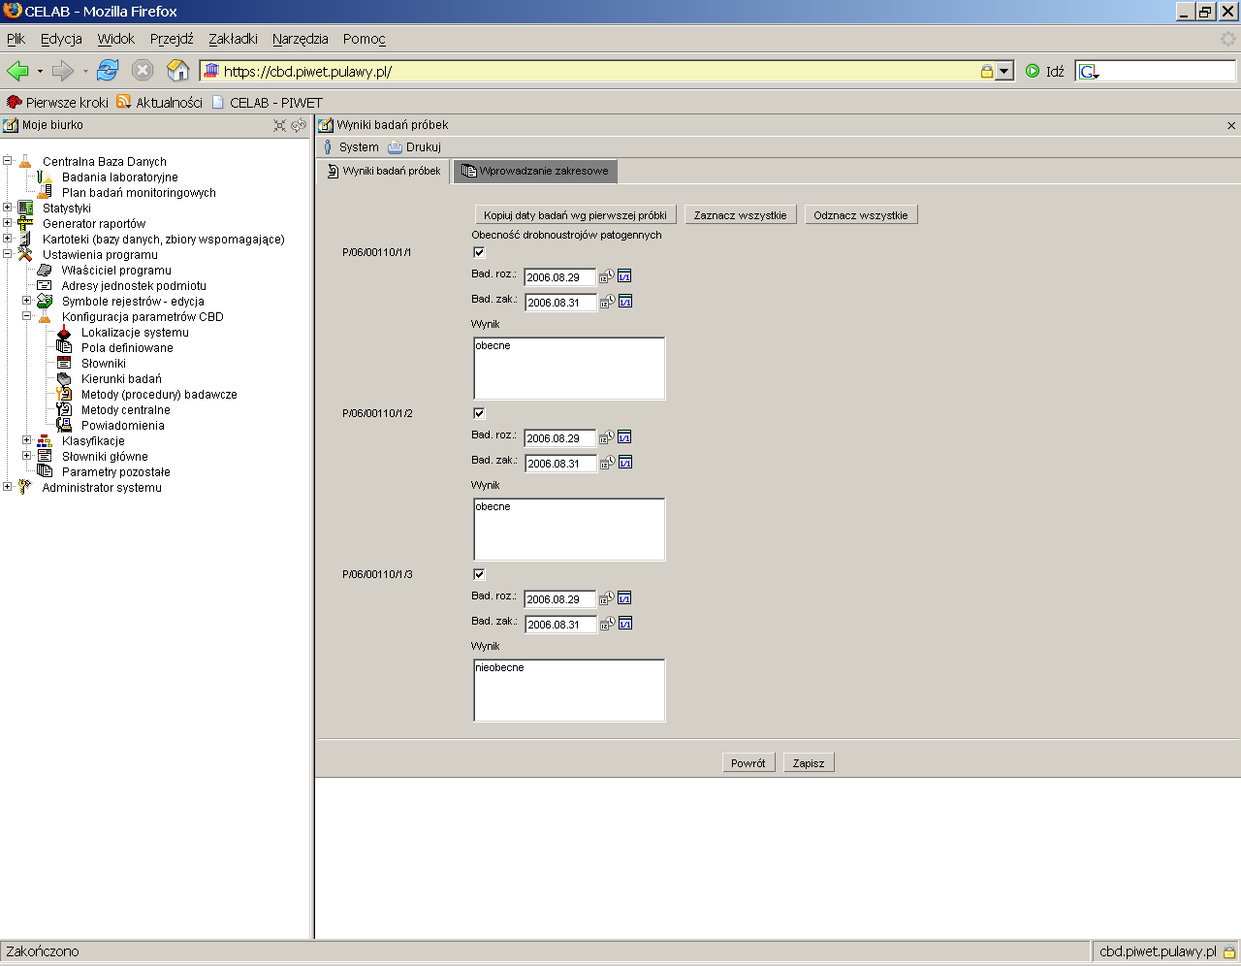
Task: Expand Symbole rejestrów - edycja node
Action: pyautogui.click(x=27, y=301)
